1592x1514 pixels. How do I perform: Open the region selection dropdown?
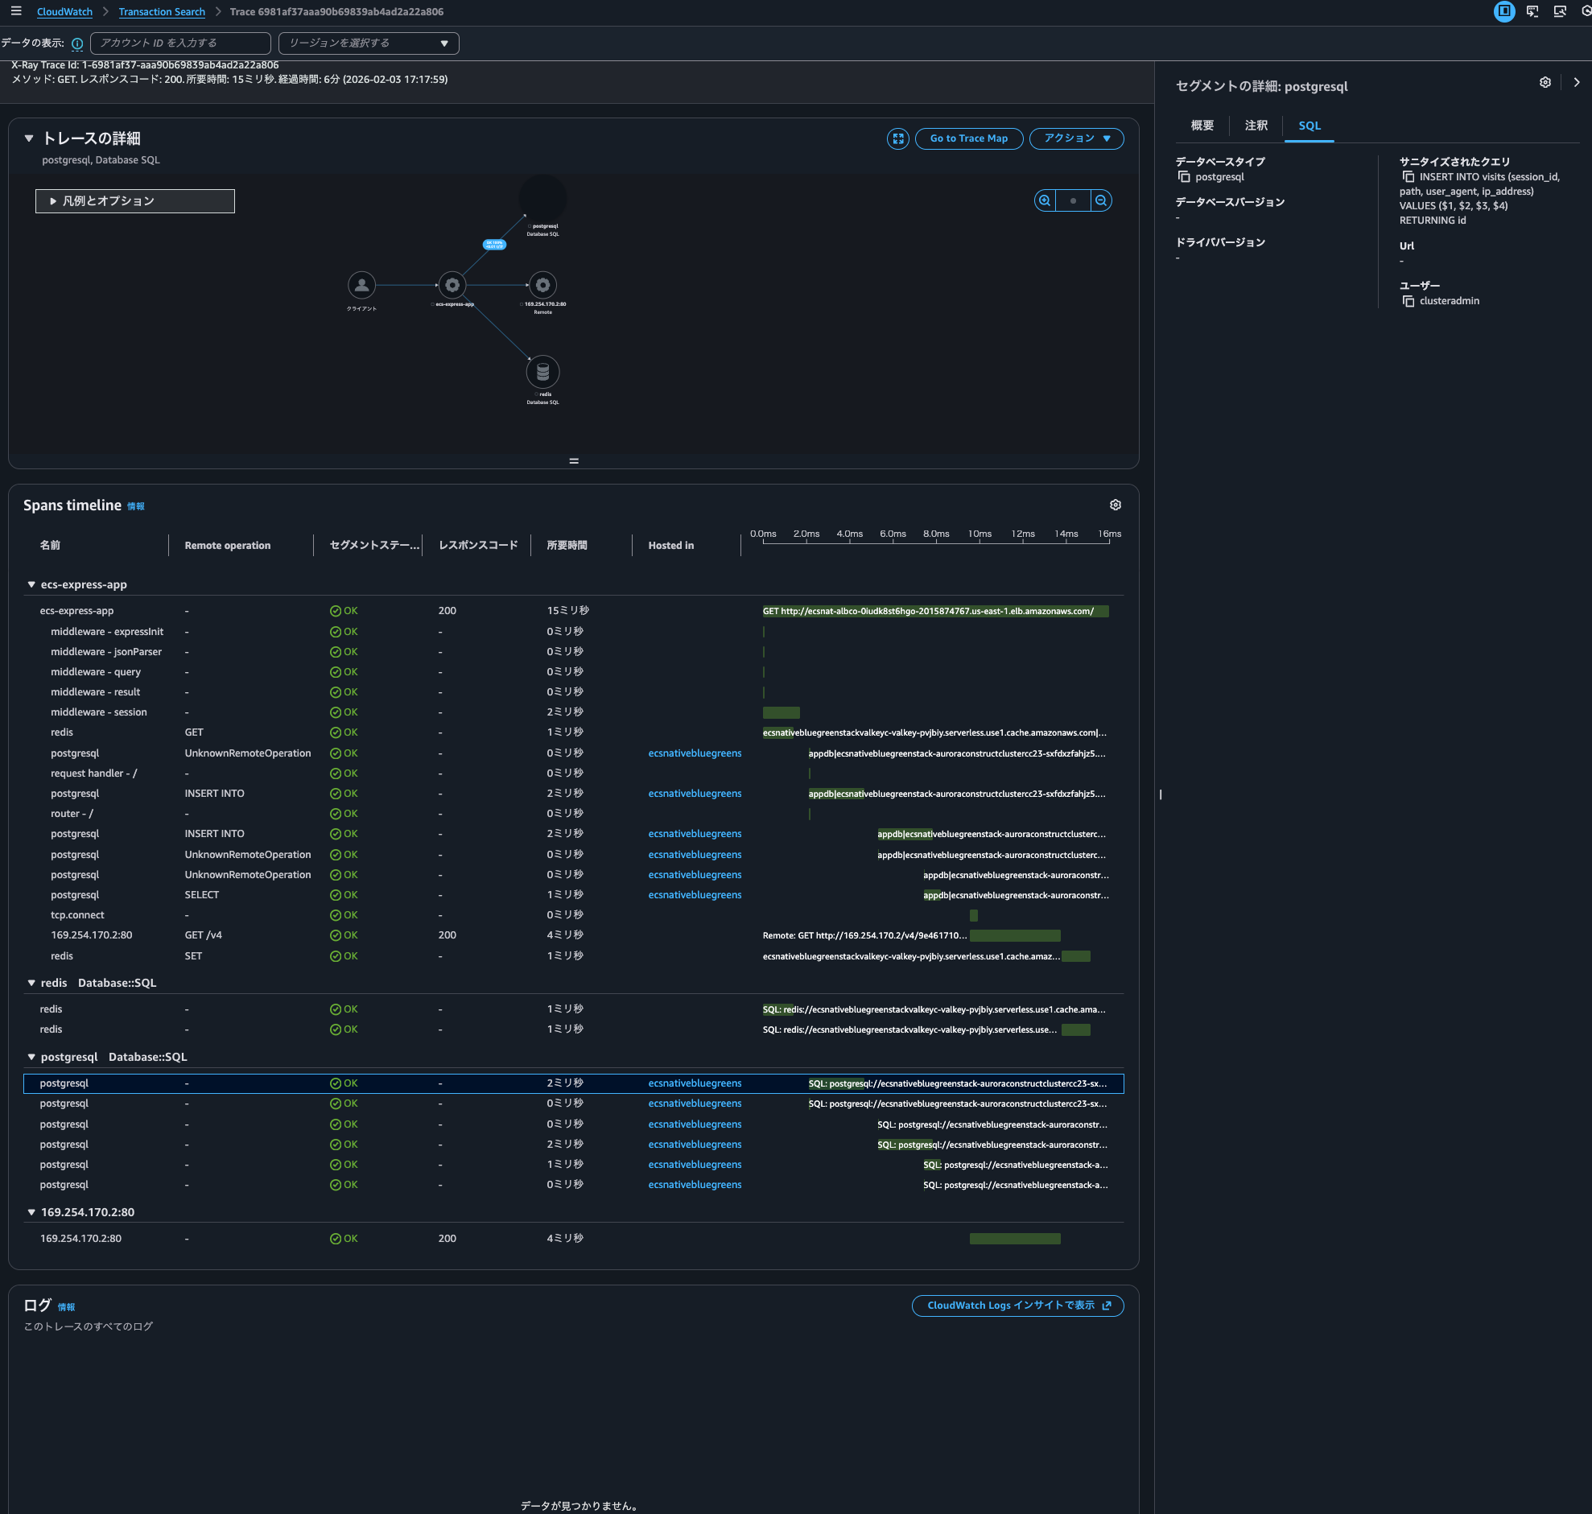tap(368, 43)
